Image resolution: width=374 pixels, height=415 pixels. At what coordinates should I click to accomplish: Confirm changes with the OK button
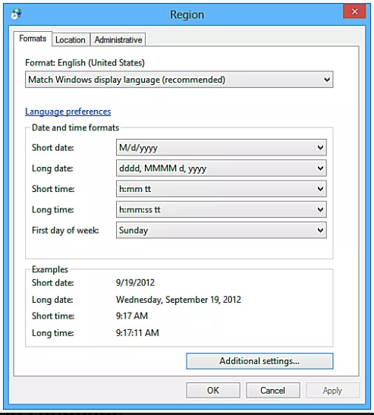click(x=213, y=391)
